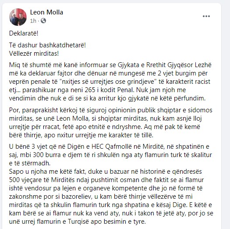Click the globe public privacy icon
Viewport: 230px width, 229px height.
tap(43, 21)
